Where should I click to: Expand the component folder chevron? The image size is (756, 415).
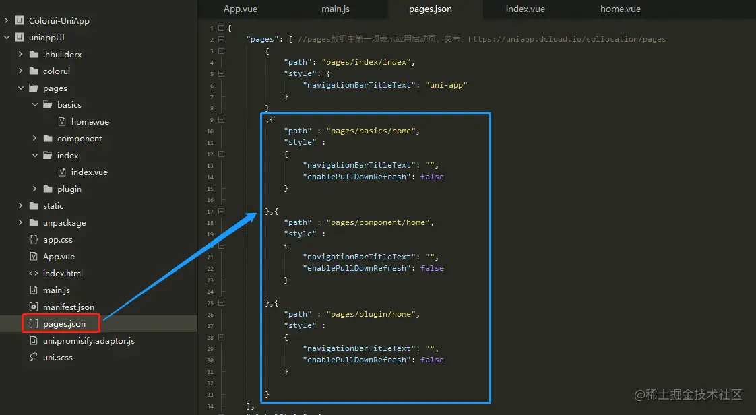click(x=34, y=138)
